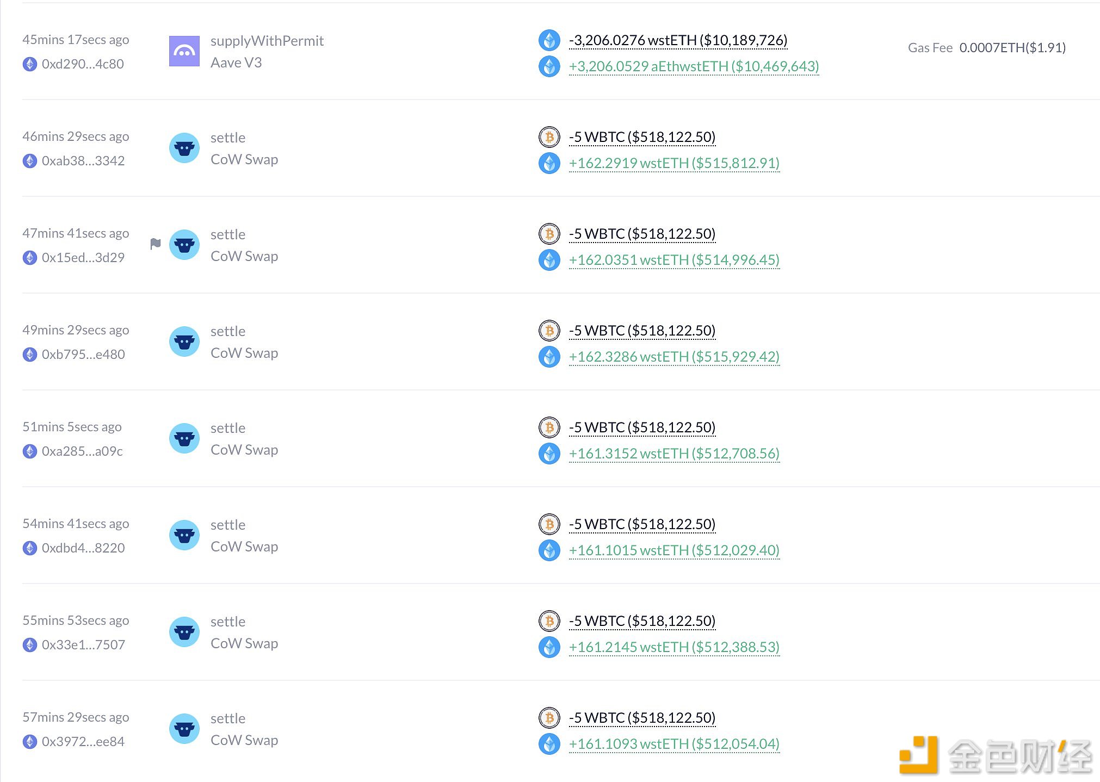Click wstETH icon beside +161.1093 wstETH

(549, 744)
